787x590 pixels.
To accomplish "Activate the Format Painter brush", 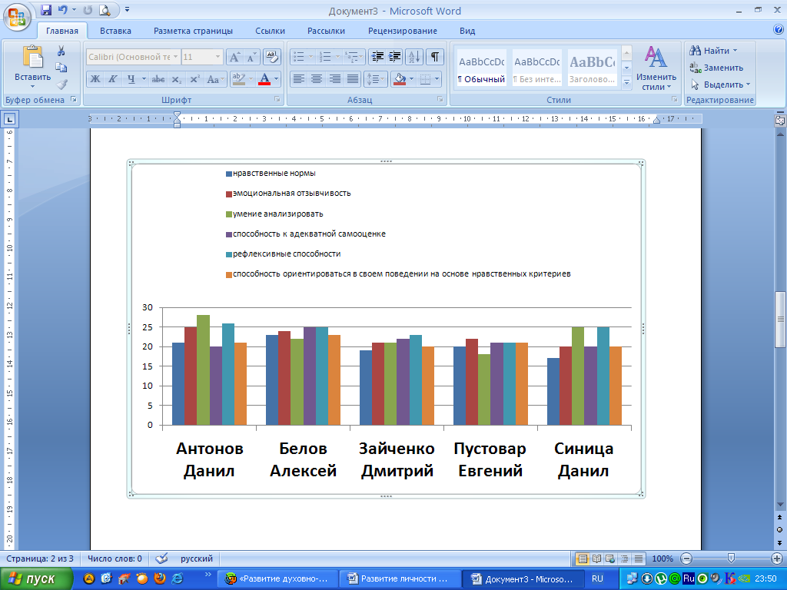I will pos(61,84).
